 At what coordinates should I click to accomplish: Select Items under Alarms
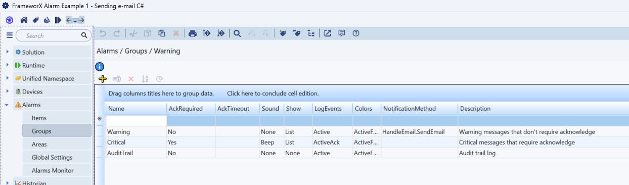tap(39, 118)
